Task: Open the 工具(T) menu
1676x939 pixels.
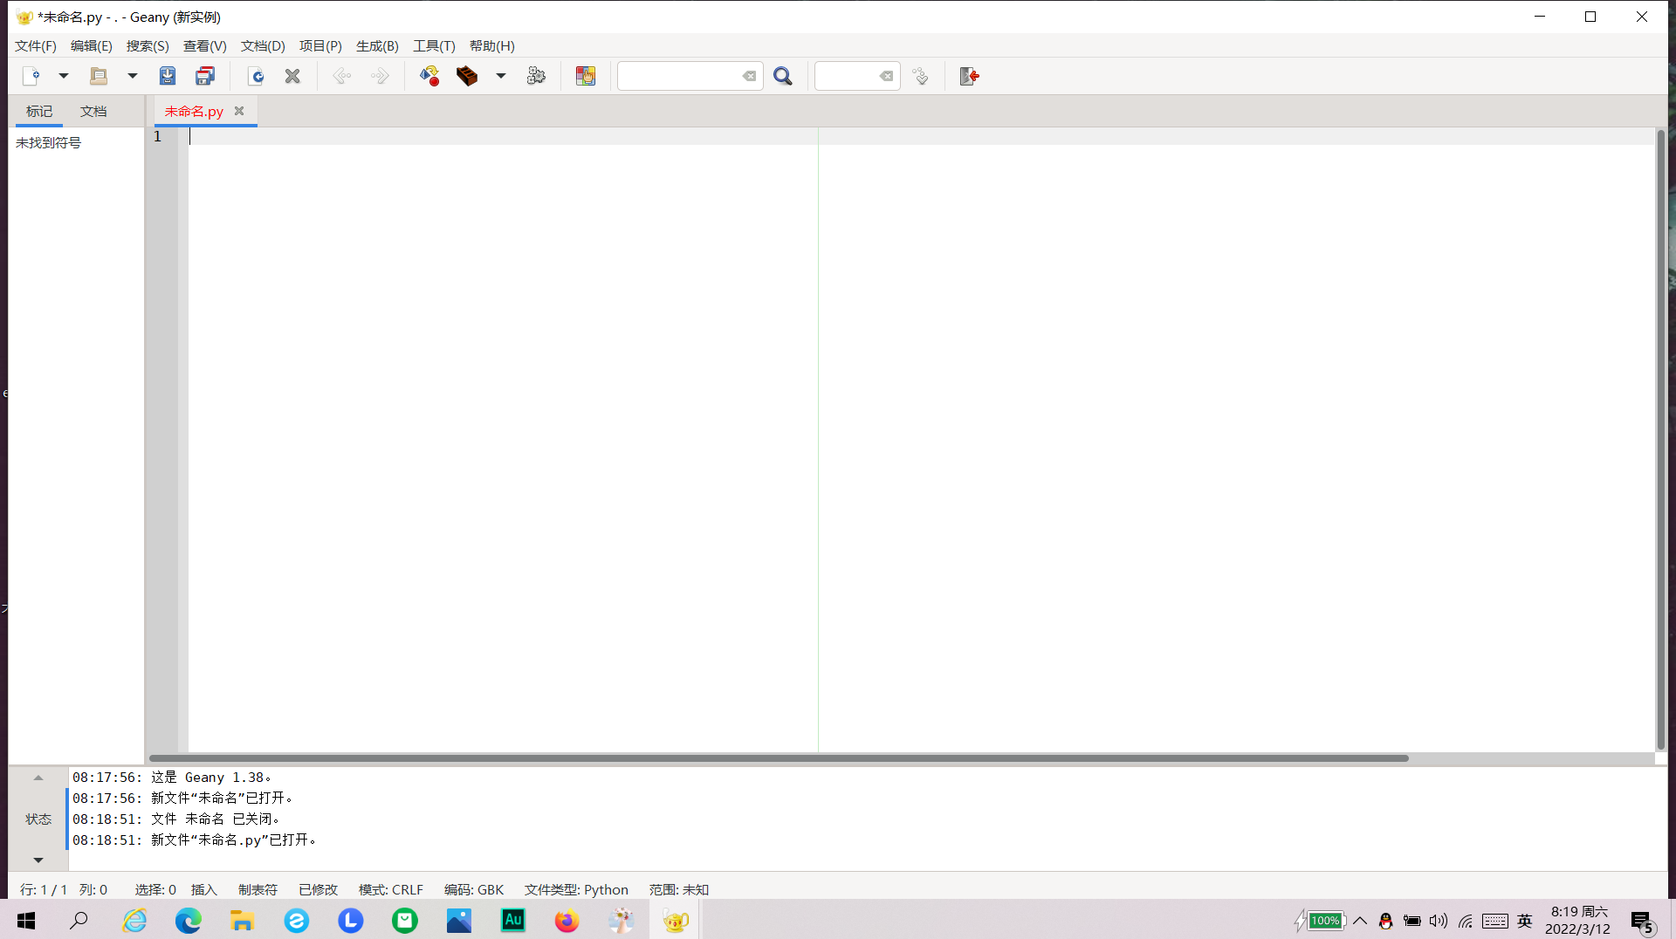Action: click(x=434, y=45)
